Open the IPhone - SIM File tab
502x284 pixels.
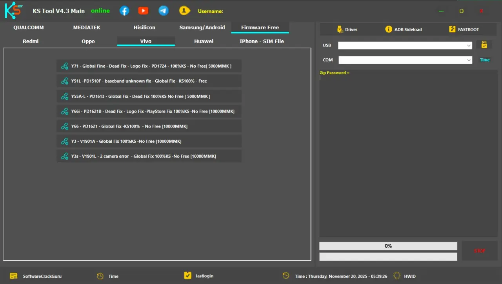[x=262, y=41]
